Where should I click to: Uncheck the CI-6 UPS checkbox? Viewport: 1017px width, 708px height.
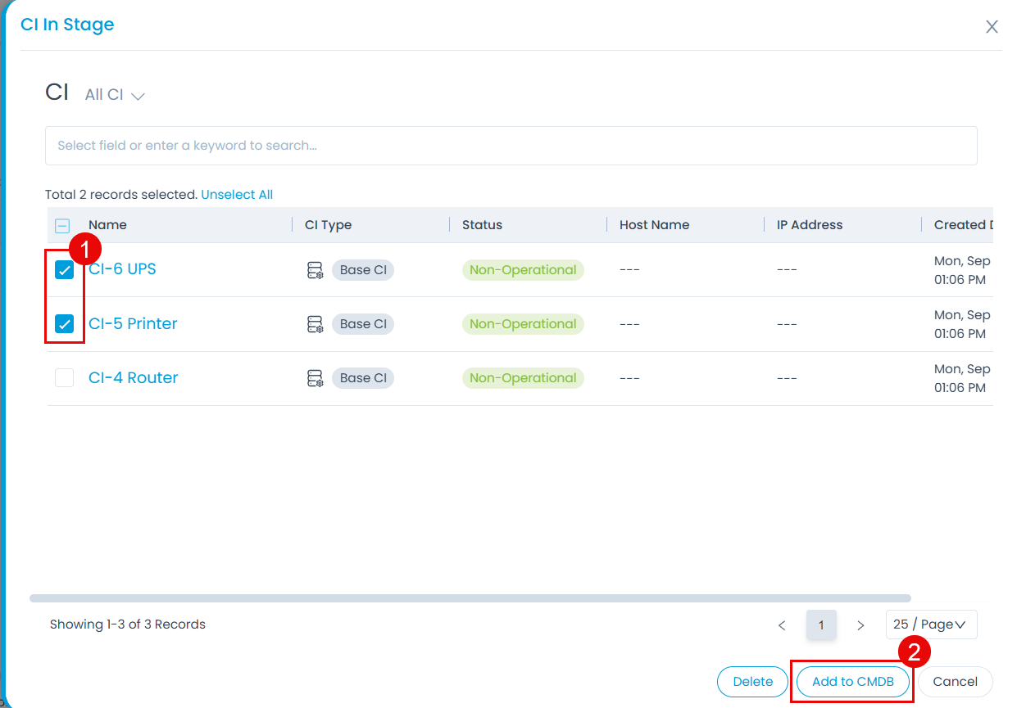(64, 270)
